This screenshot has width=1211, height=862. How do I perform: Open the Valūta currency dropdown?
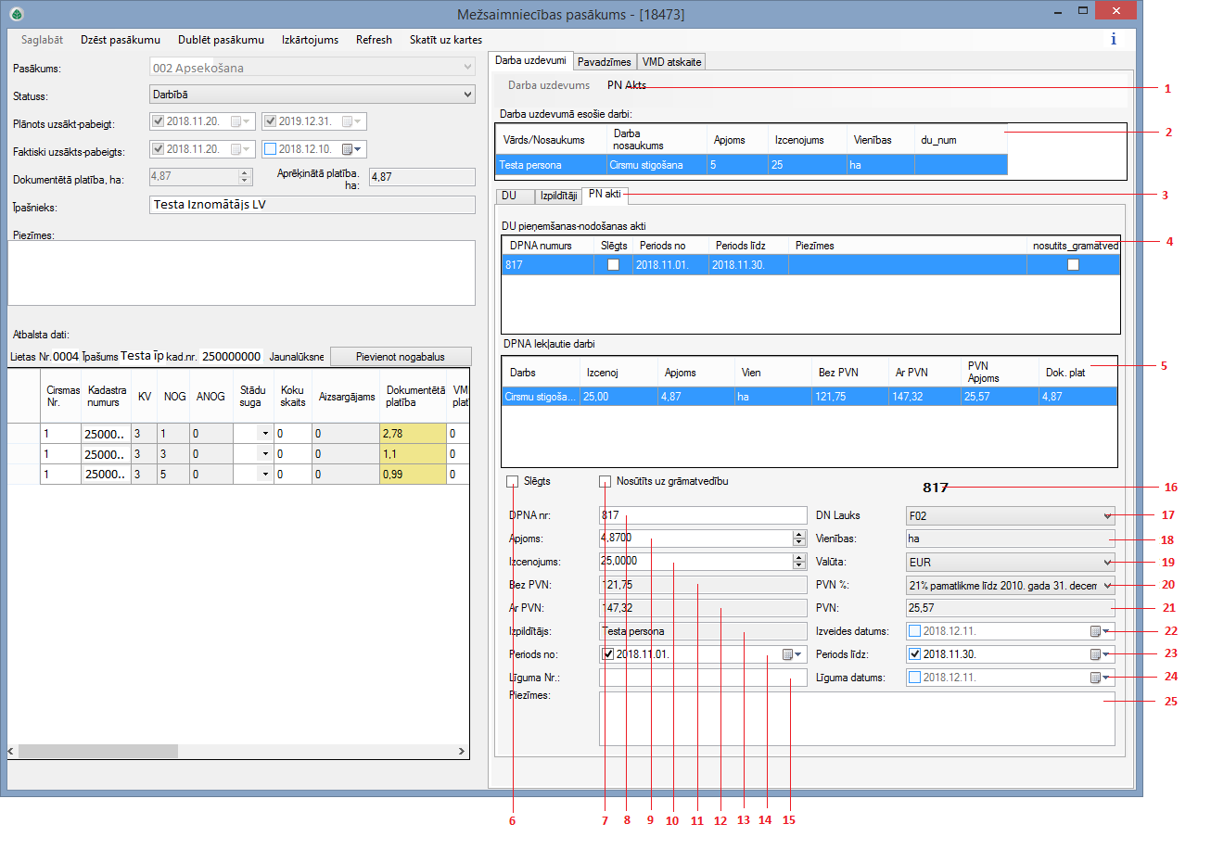[1107, 561]
